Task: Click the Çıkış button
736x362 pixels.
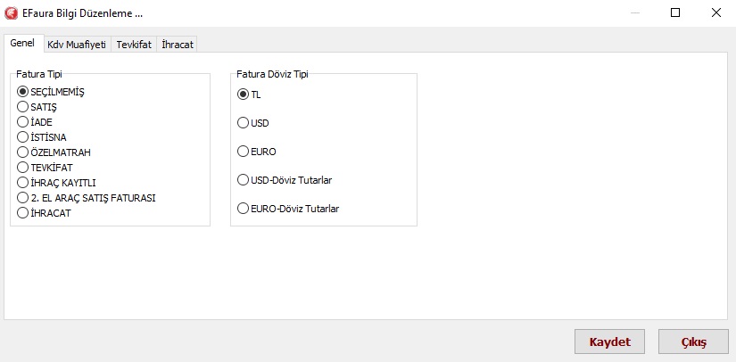Action: 693,341
